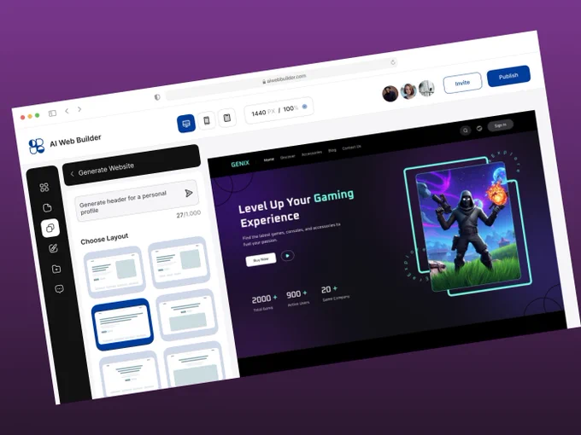
Task: Click the woman collaborator avatar
Action: [x=408, y=91]
